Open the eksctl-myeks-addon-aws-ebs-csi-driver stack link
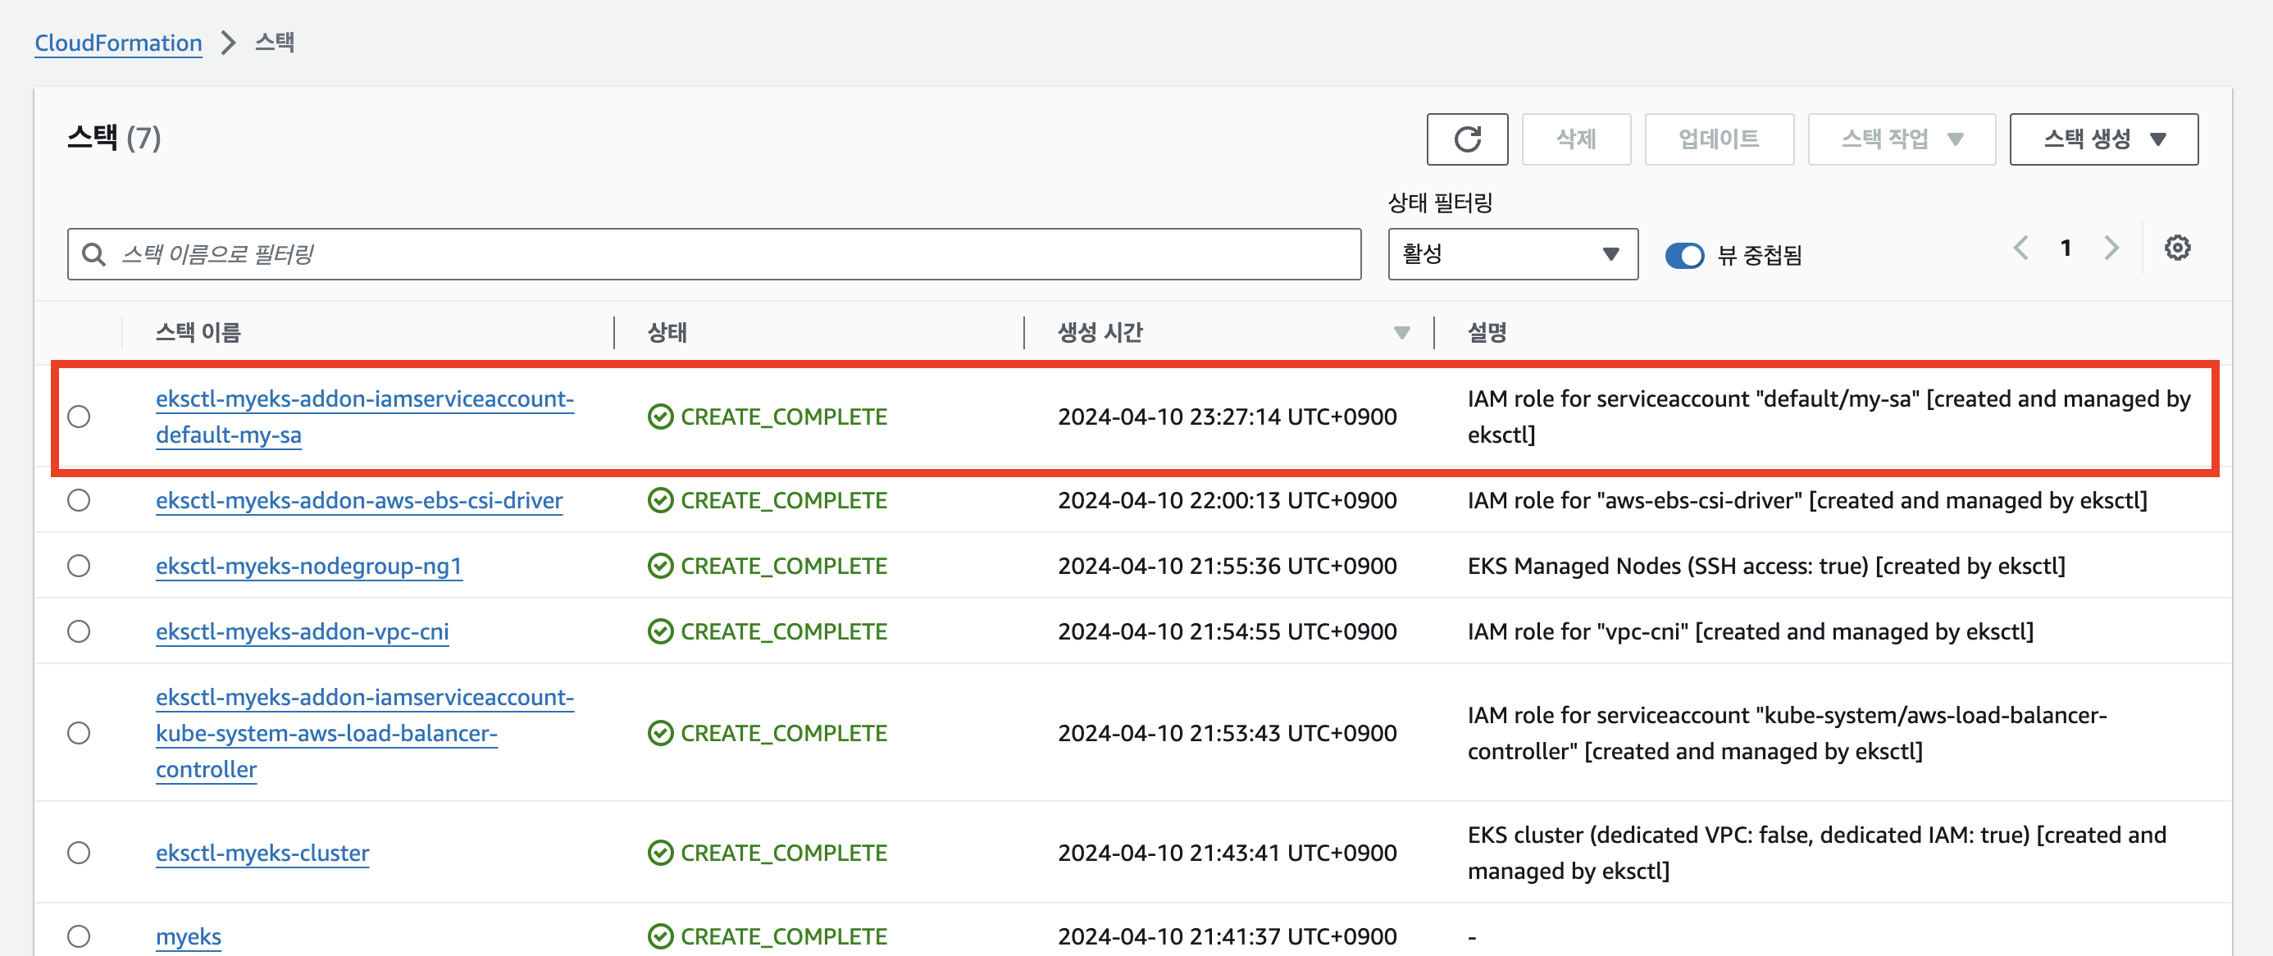The image size is (2273, 956). (x=359, y=500)
